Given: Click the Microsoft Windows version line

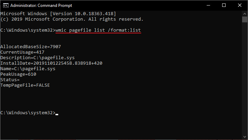Looking at the screenshot, I should [x=58, y=14].
